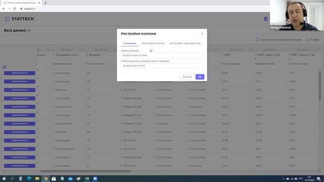Click the purple icon in STATTECH header
This screenshot has height=182, width=324.
265,19
